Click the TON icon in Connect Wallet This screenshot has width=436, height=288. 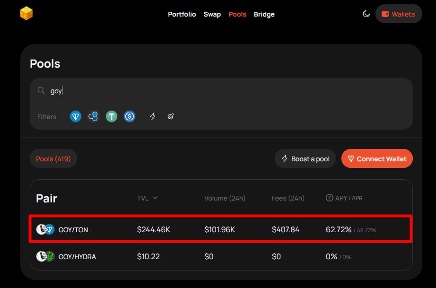click(351, 159)
